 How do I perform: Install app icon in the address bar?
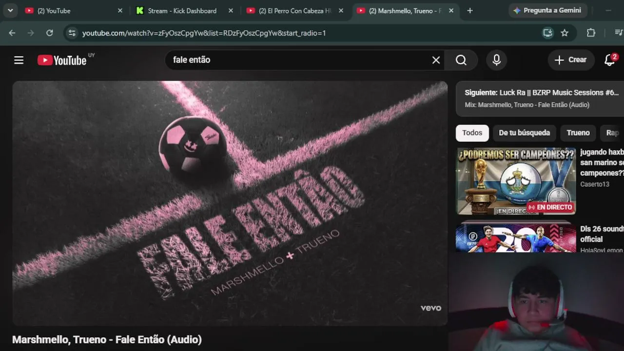pyautogui.click(x=547, y=33)
